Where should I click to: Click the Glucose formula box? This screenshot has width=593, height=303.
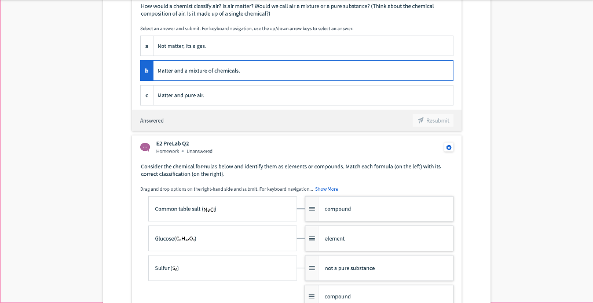click(222, 238)
